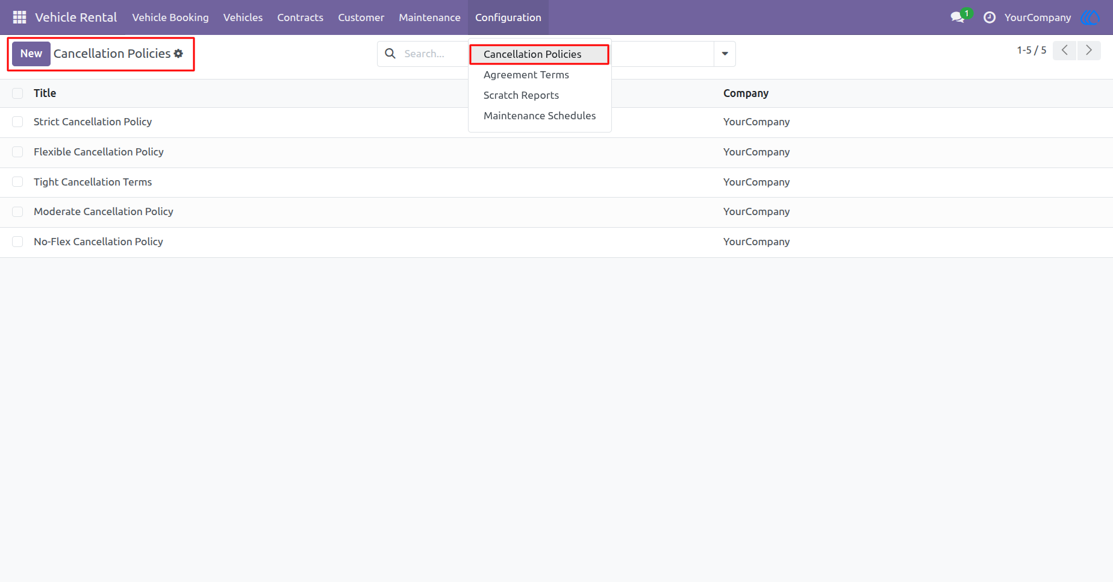Open the Customer menu
The height and width of the screenshot is (582, 1113).
[361, 17]
